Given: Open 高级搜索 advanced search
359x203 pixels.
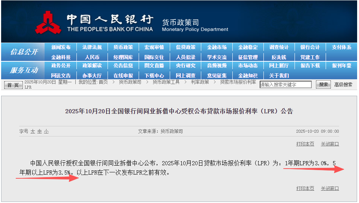Looking at the screenshot, I should coord(343,85).
